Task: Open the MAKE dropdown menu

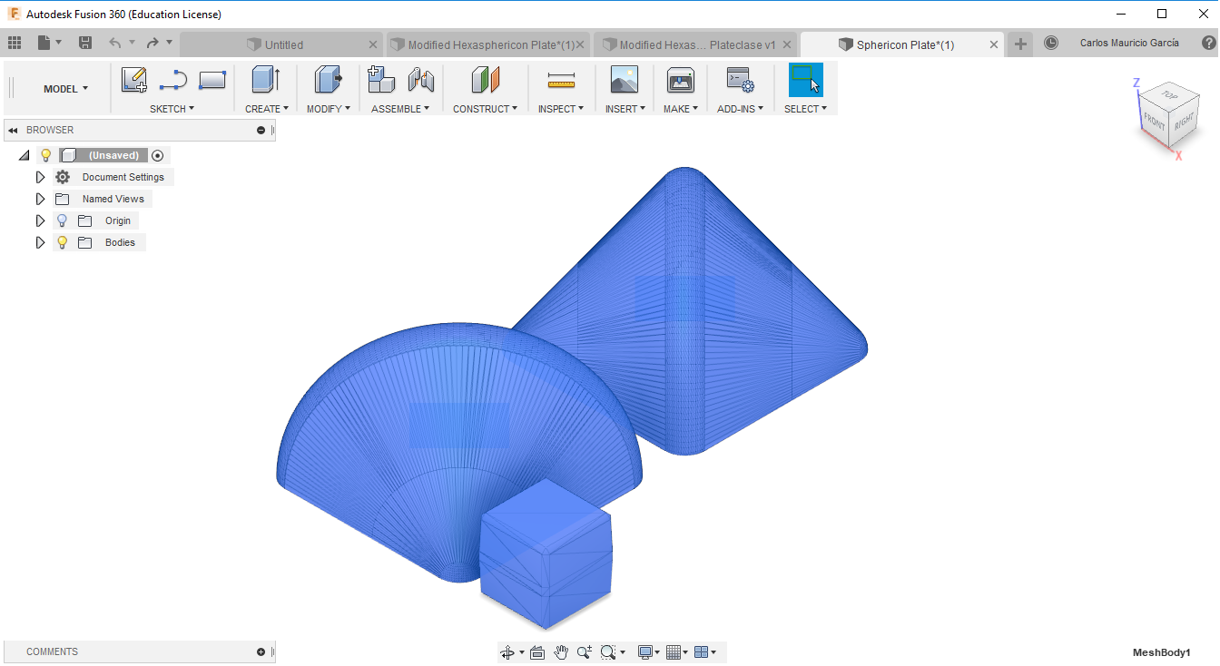Action: tap(681, 109)
